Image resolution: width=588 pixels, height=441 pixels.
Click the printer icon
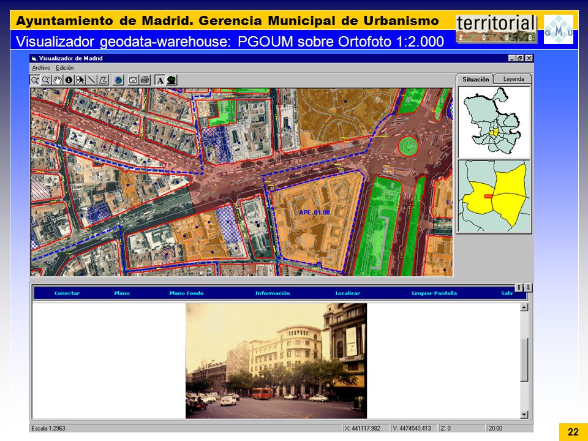click(145, 80)
